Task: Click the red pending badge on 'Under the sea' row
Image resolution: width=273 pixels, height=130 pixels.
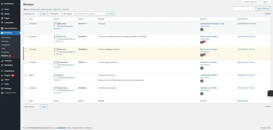Action: coord(204,42)
